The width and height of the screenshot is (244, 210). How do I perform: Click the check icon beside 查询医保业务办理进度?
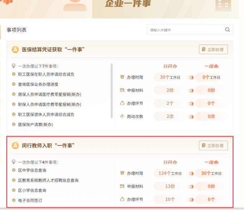pos(14,84)
